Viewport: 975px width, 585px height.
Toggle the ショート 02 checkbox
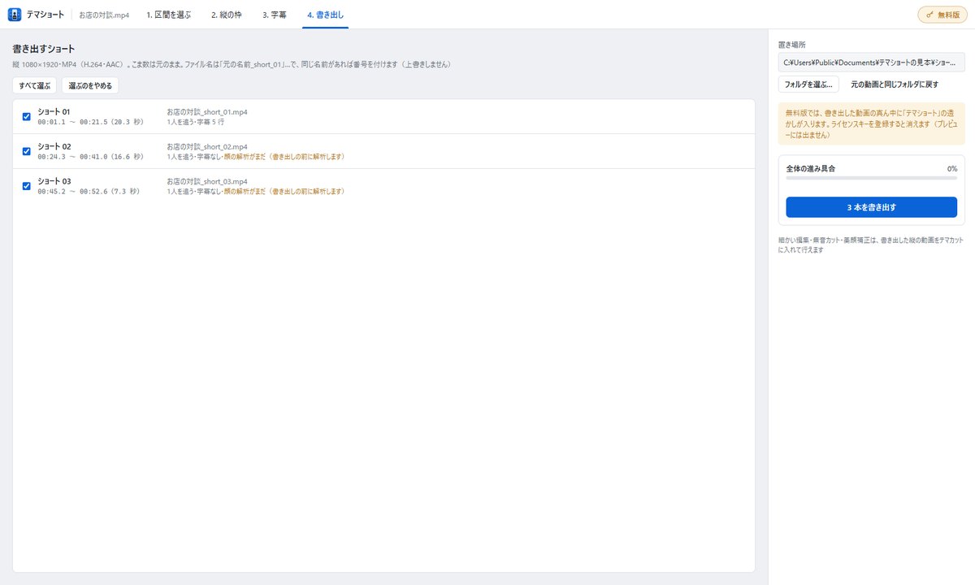(x=27, y=151)
